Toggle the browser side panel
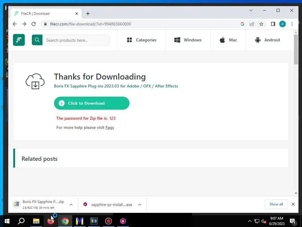302x227 pixels. [x=273, y=24]
